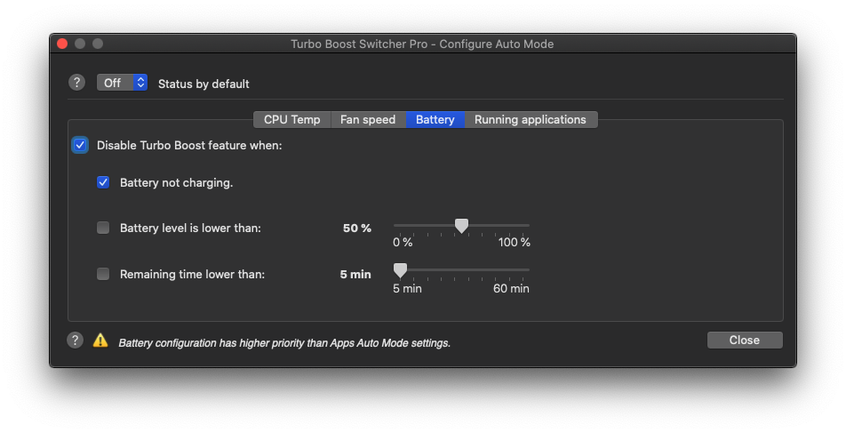This screenshot has height=433, width=846.
Task: Switch to the Fan speed tab
Action: 368,119
